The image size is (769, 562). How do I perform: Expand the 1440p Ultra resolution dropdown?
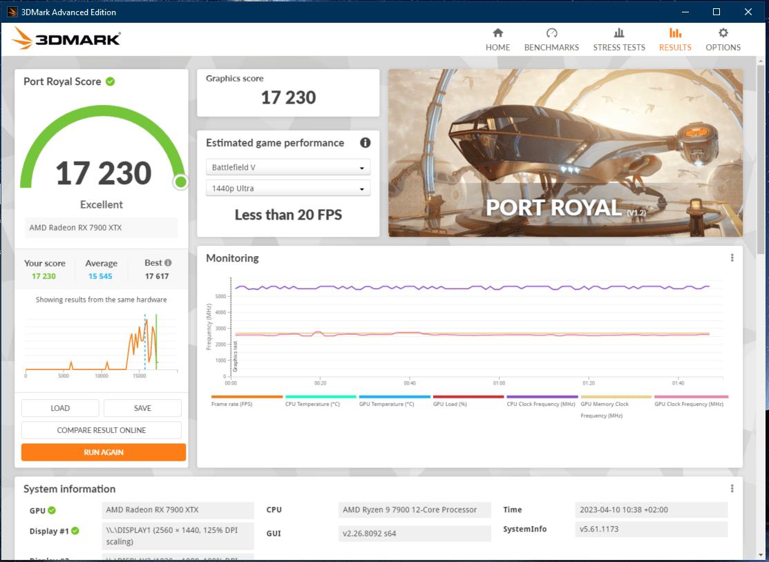tap(288, 188)
